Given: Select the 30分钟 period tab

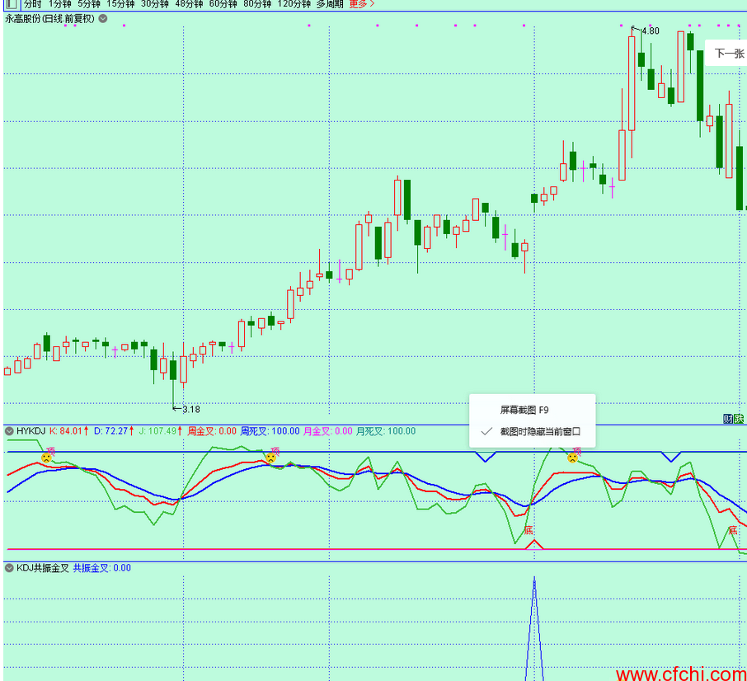Looking at the screenshot, I should pos(155,4).
